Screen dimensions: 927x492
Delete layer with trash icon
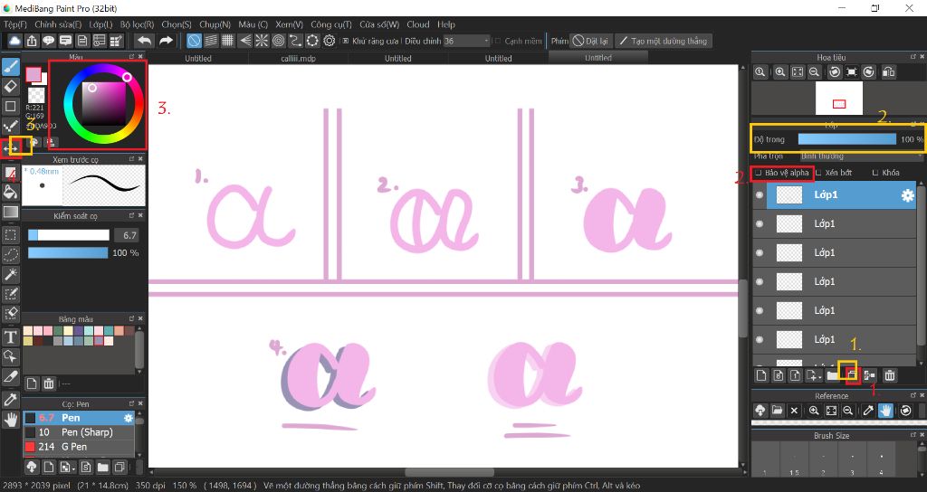[x=890, y=375]
